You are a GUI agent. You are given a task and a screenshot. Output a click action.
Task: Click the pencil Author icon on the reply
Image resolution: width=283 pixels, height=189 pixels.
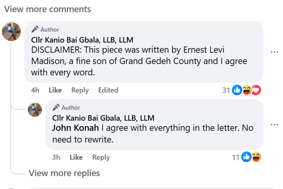[56, 107]
